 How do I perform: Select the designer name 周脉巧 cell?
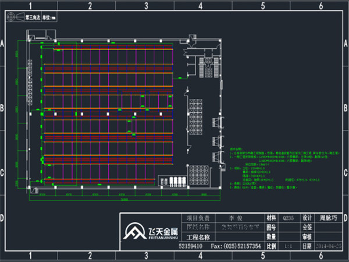328,217
